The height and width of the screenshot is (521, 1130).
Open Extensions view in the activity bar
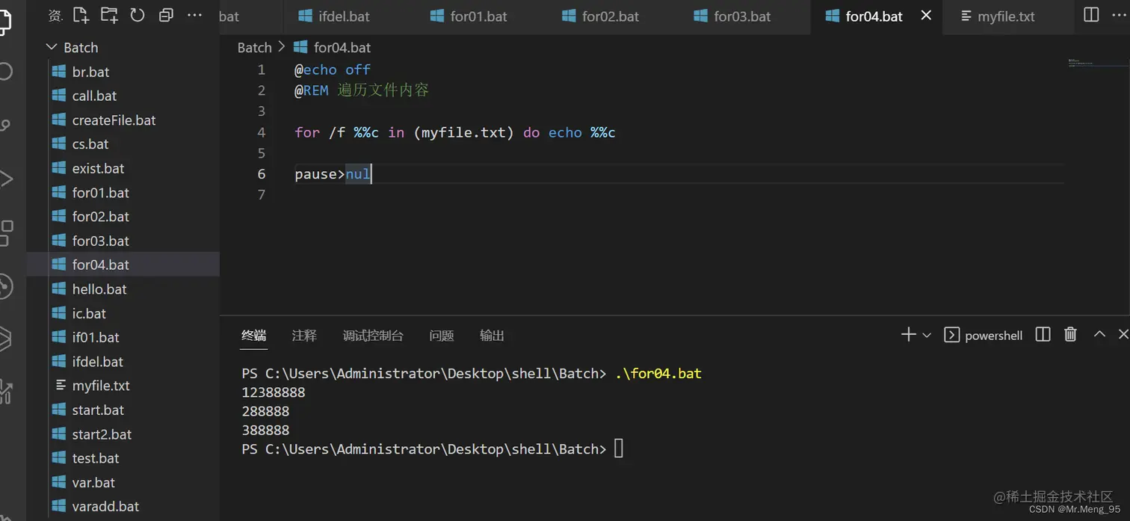(7, 233)
